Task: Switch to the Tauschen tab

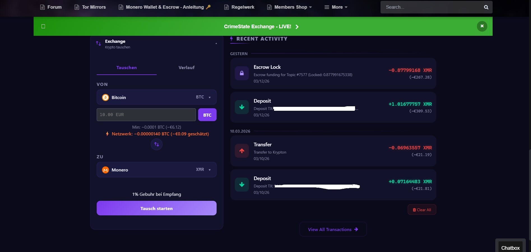Action: click(127, 68)
